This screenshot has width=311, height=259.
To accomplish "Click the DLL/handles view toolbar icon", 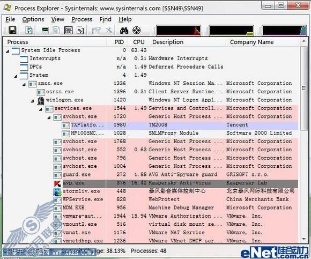I will (80, 31).
